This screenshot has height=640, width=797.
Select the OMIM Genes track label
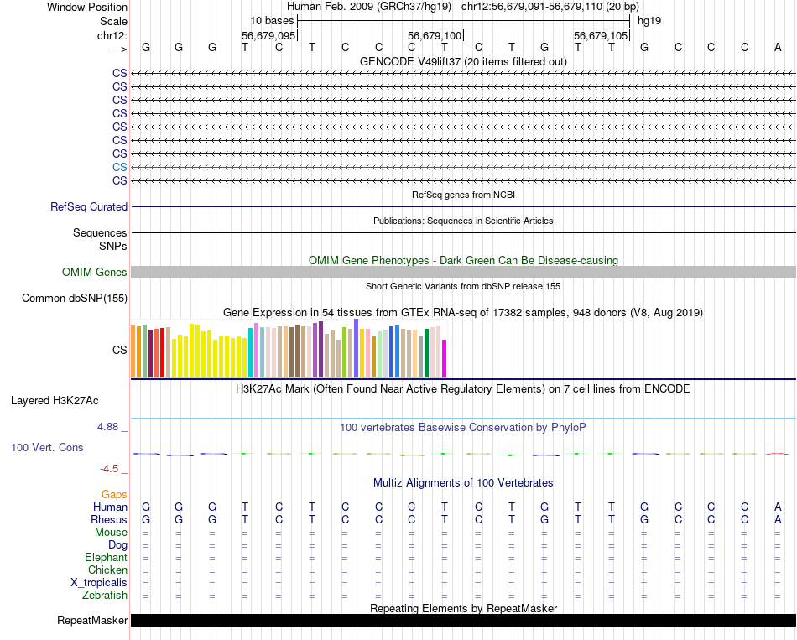pos(95,272)
